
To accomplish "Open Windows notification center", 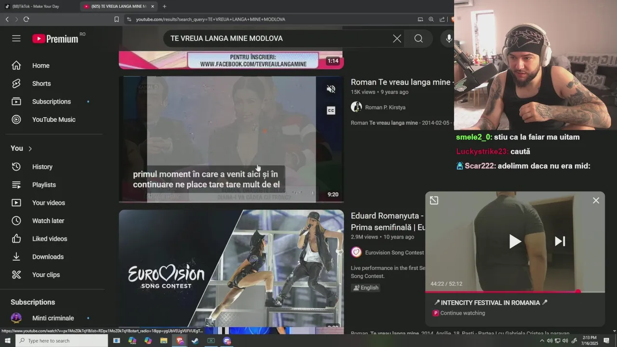I will (x=606, y=341).
